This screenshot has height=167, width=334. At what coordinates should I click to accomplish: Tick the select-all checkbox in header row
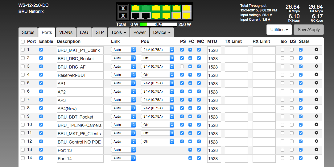click(x=23, y=42)
